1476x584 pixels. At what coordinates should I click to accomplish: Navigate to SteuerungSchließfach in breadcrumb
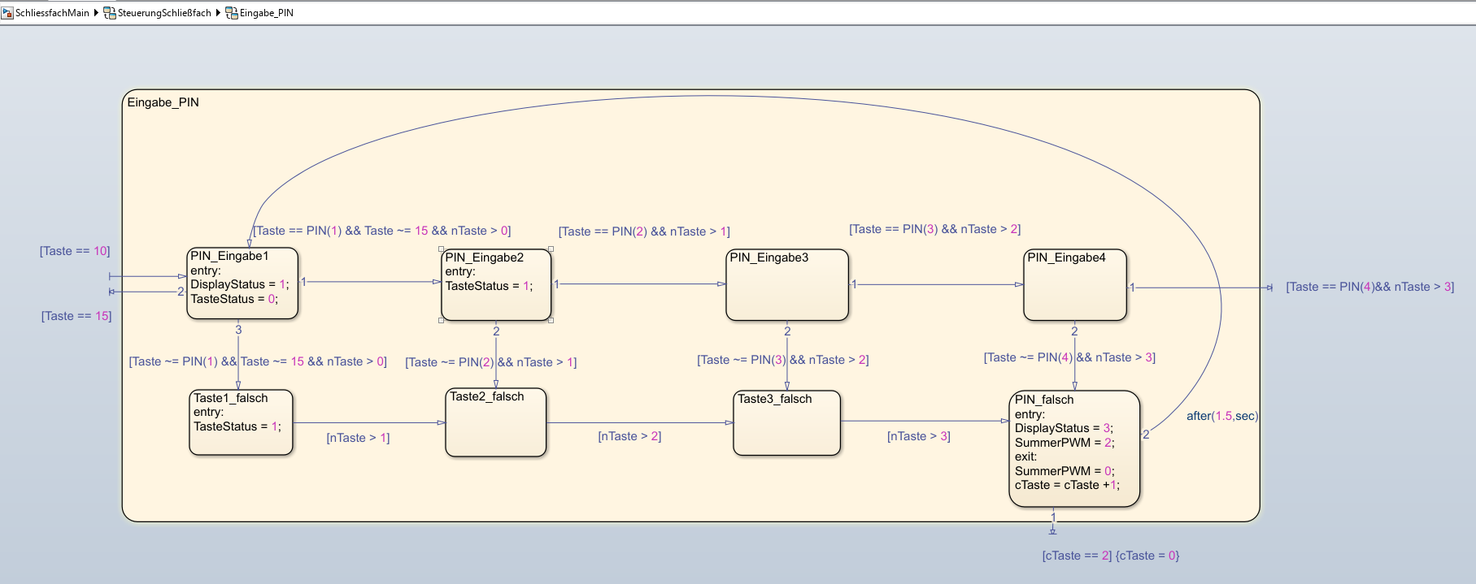tap(164, 13)
